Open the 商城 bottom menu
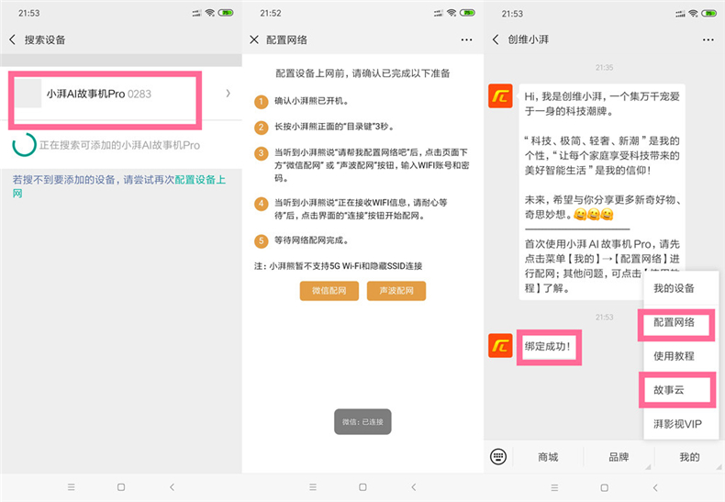The image size is (725, 502). [x=548, y=457]
